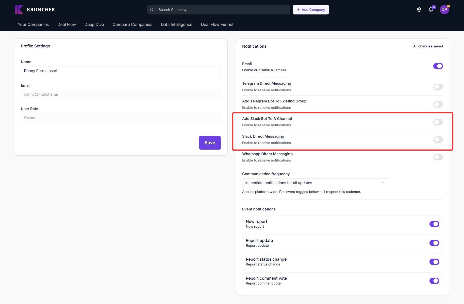
Task: Open Data Intelligence from the navigation
Action: [176, 24]
